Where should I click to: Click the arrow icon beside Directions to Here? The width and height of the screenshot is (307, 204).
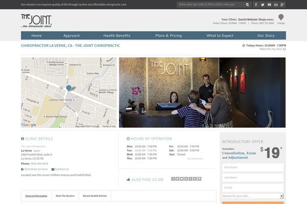point(23,169)
